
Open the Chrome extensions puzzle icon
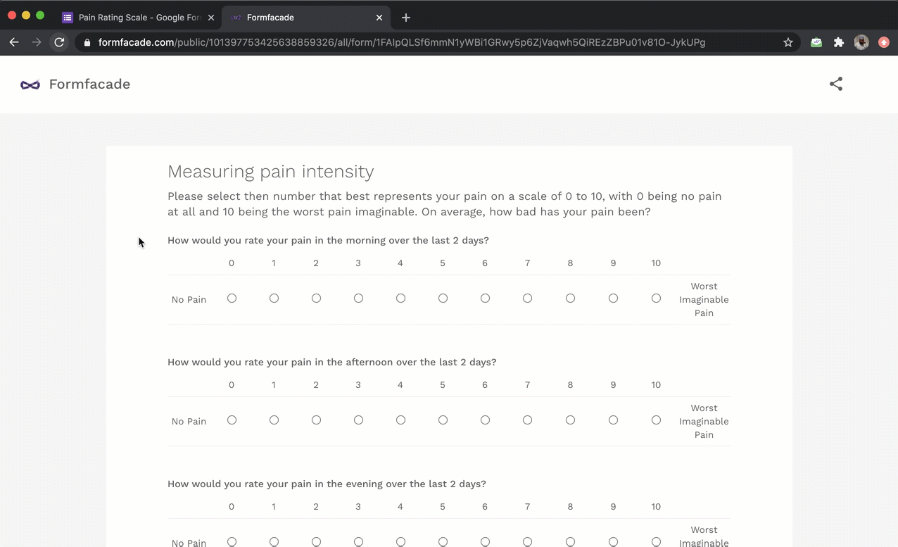point(839,42)
